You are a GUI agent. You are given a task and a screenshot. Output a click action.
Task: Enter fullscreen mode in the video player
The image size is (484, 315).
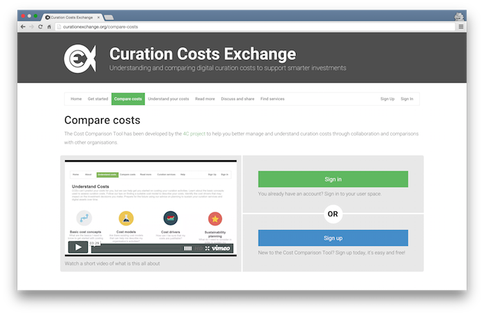pyautogui.click(x=207, y=248)
